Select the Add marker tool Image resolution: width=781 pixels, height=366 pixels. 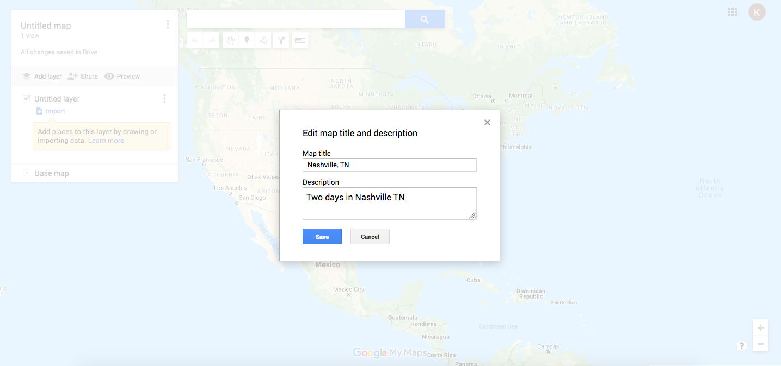pyautogui.click(x=247, y=40)
